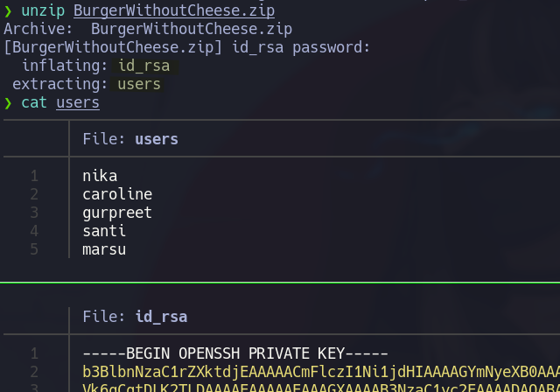Click the inflated id_rsa filename
Screen dimensions: 560x392
point(143,66)
